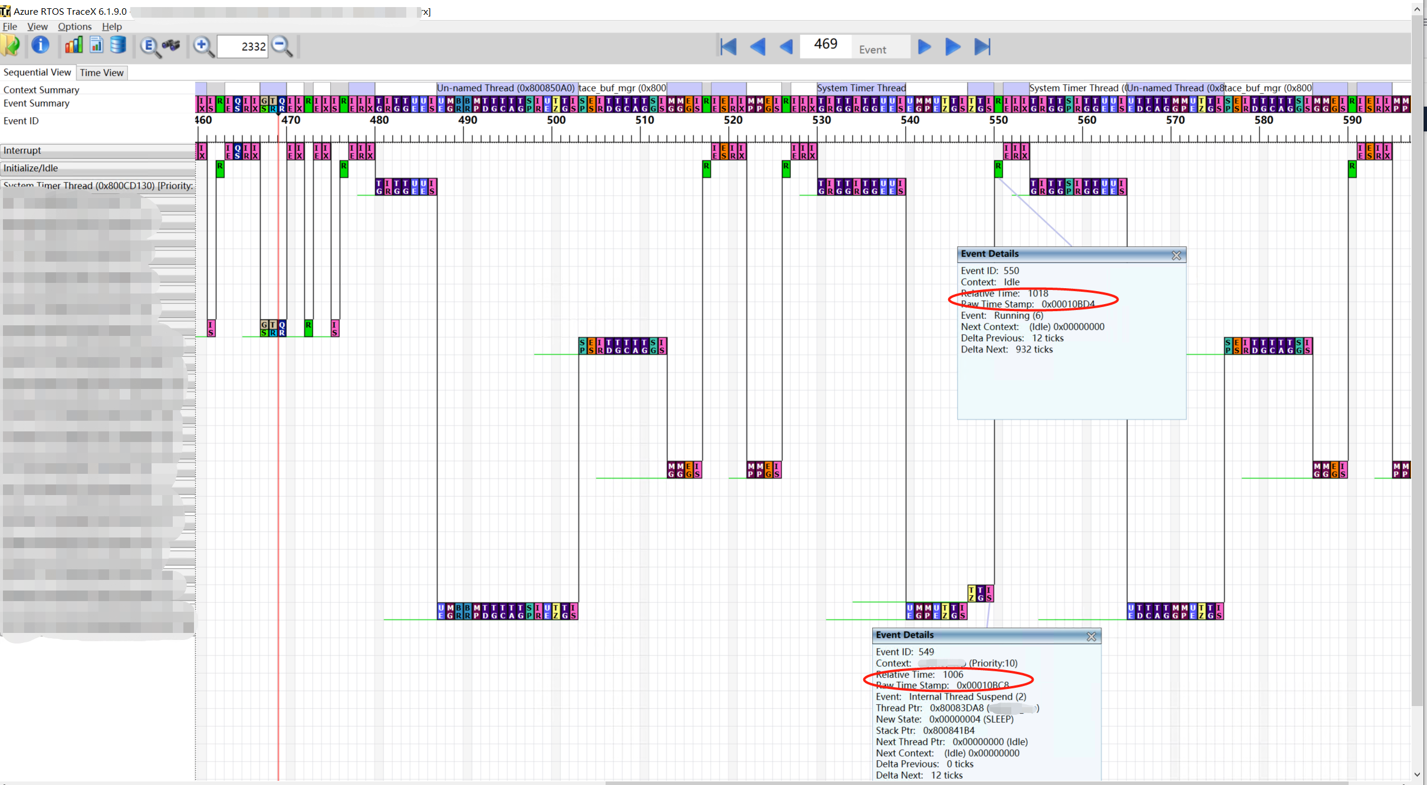Click the binoculars find icon
This screenshot has height=785, width=1427.
172,45
